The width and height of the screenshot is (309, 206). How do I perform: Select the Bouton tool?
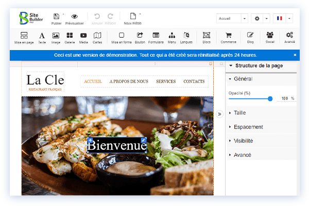(x=140, y=38)
